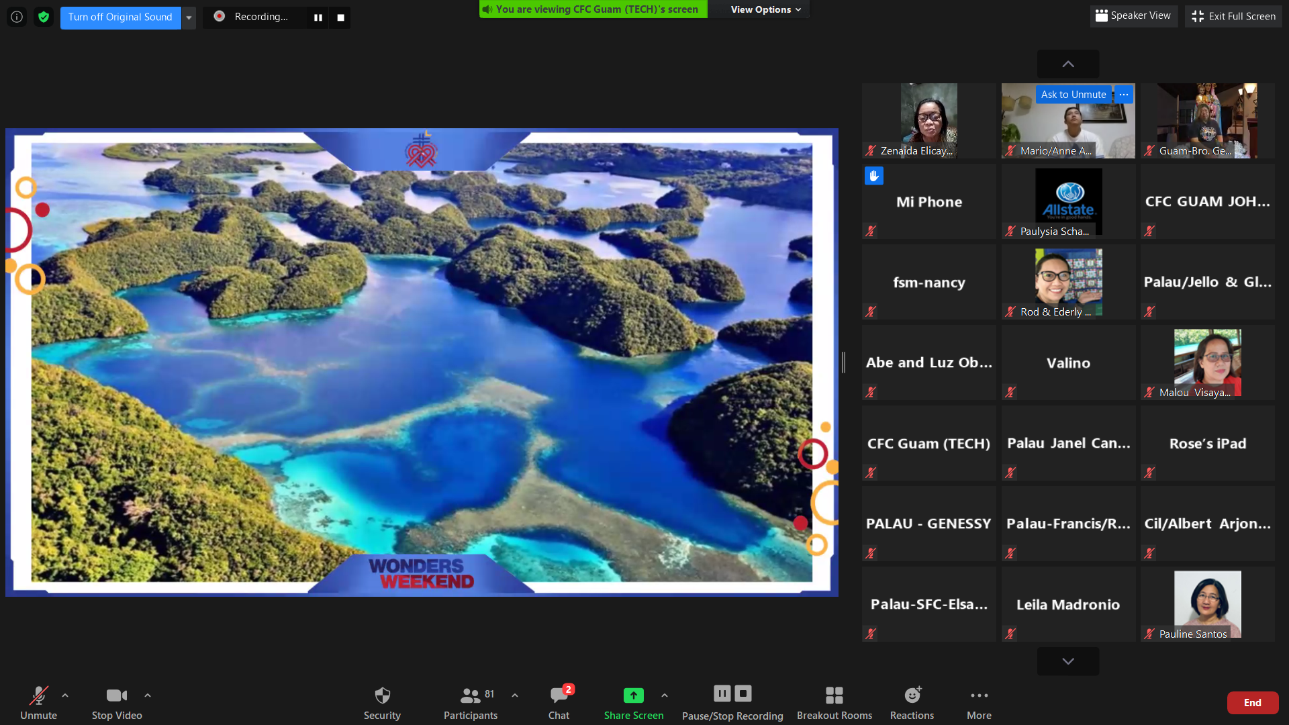
Task: Pause recording in the bottom toolbar
Action: pos(722,693)
